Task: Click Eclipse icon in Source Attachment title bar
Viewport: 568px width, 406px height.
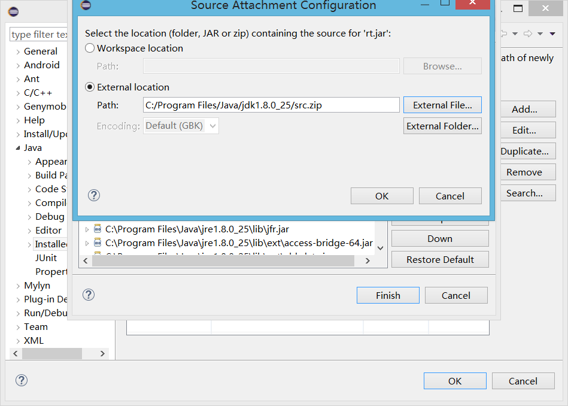Action: (86, 5)
